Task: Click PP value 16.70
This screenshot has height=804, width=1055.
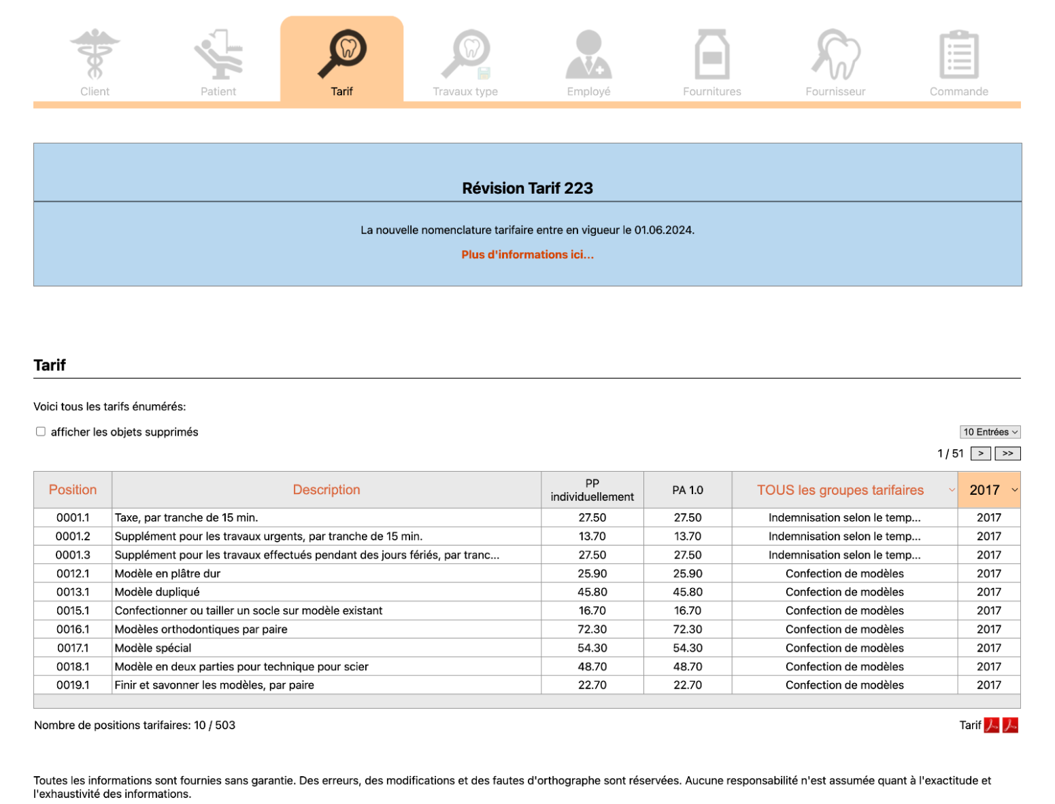Action: [592, 611]
